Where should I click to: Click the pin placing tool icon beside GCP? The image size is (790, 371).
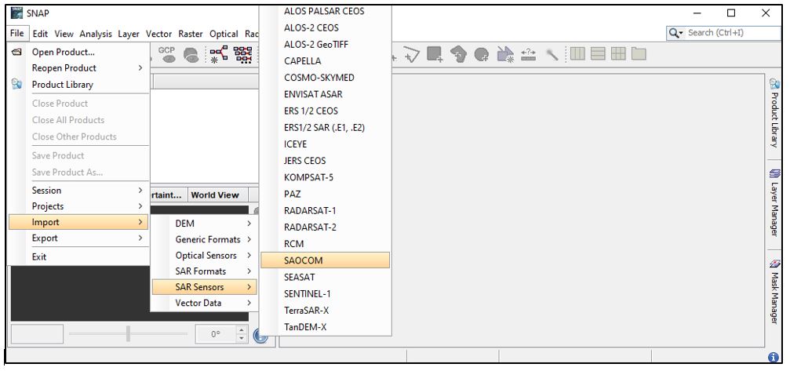pos(191,54)
